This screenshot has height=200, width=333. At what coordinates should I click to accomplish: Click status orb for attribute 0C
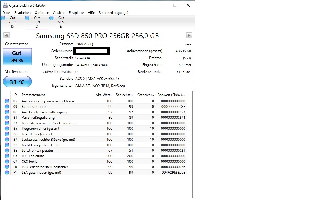tap(7, 112)
